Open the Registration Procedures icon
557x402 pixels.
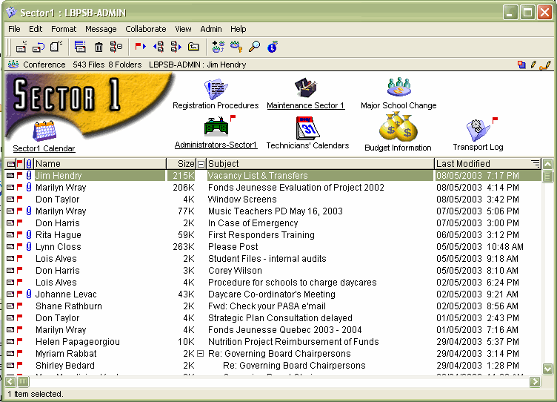click(x=216, y=89)
